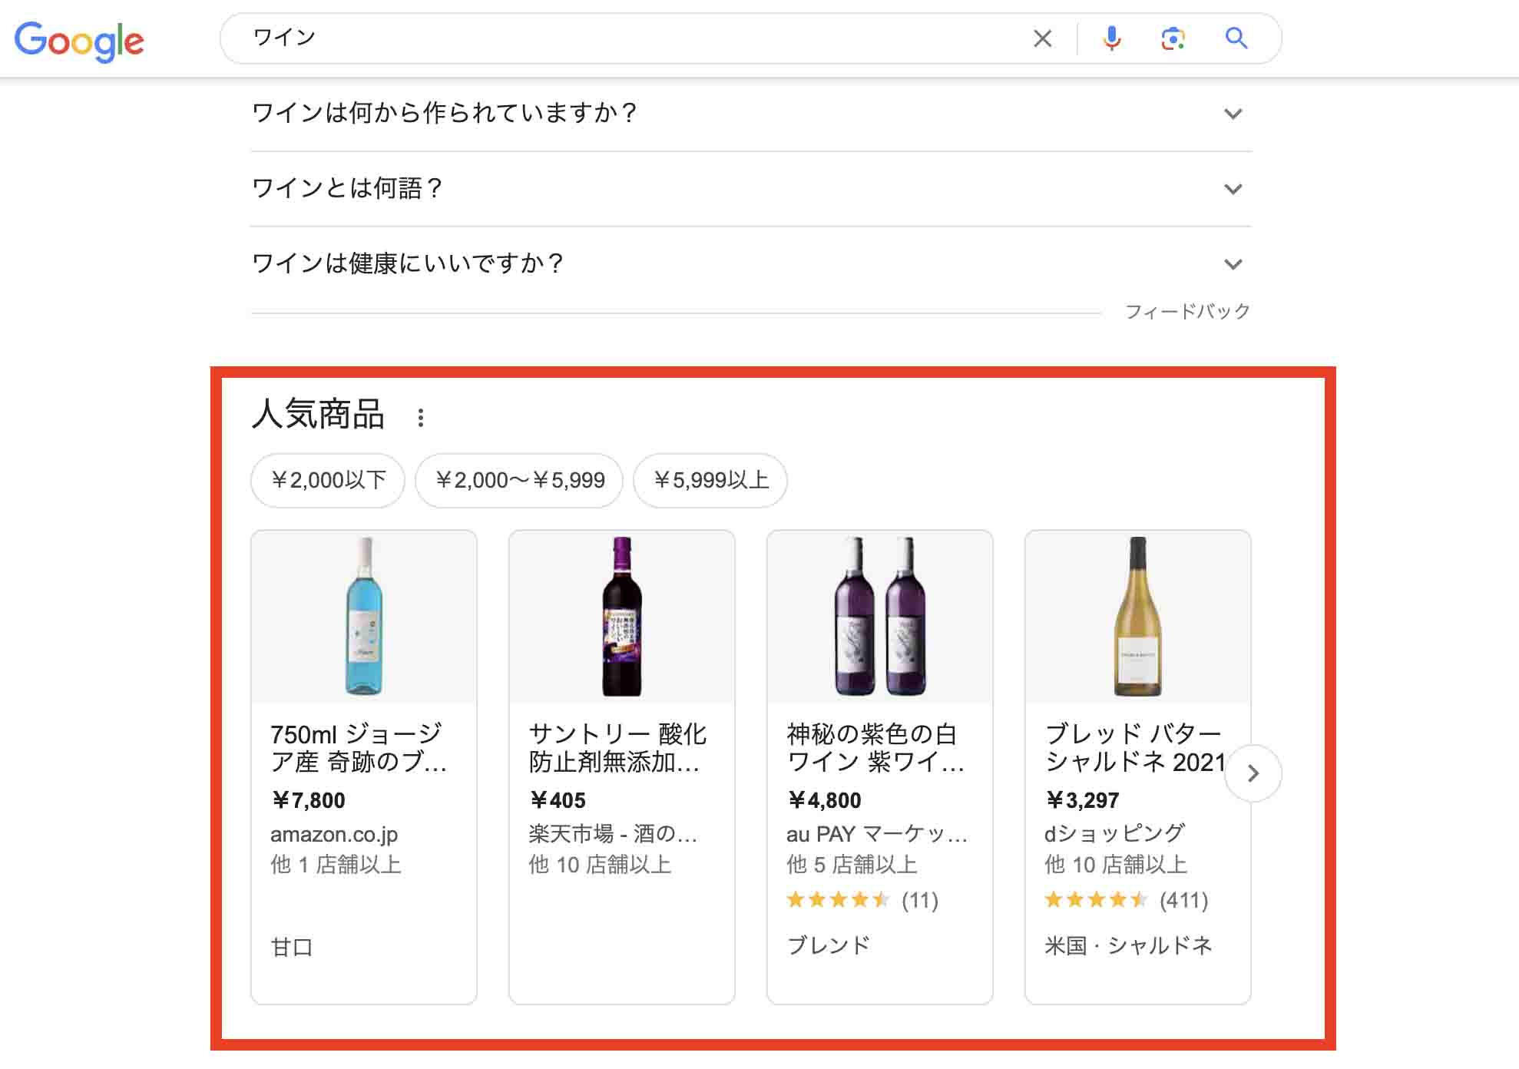This screenshot has width=1519, height=1069.
Task: Click the Google logo
Action: [x=79, y=40]
